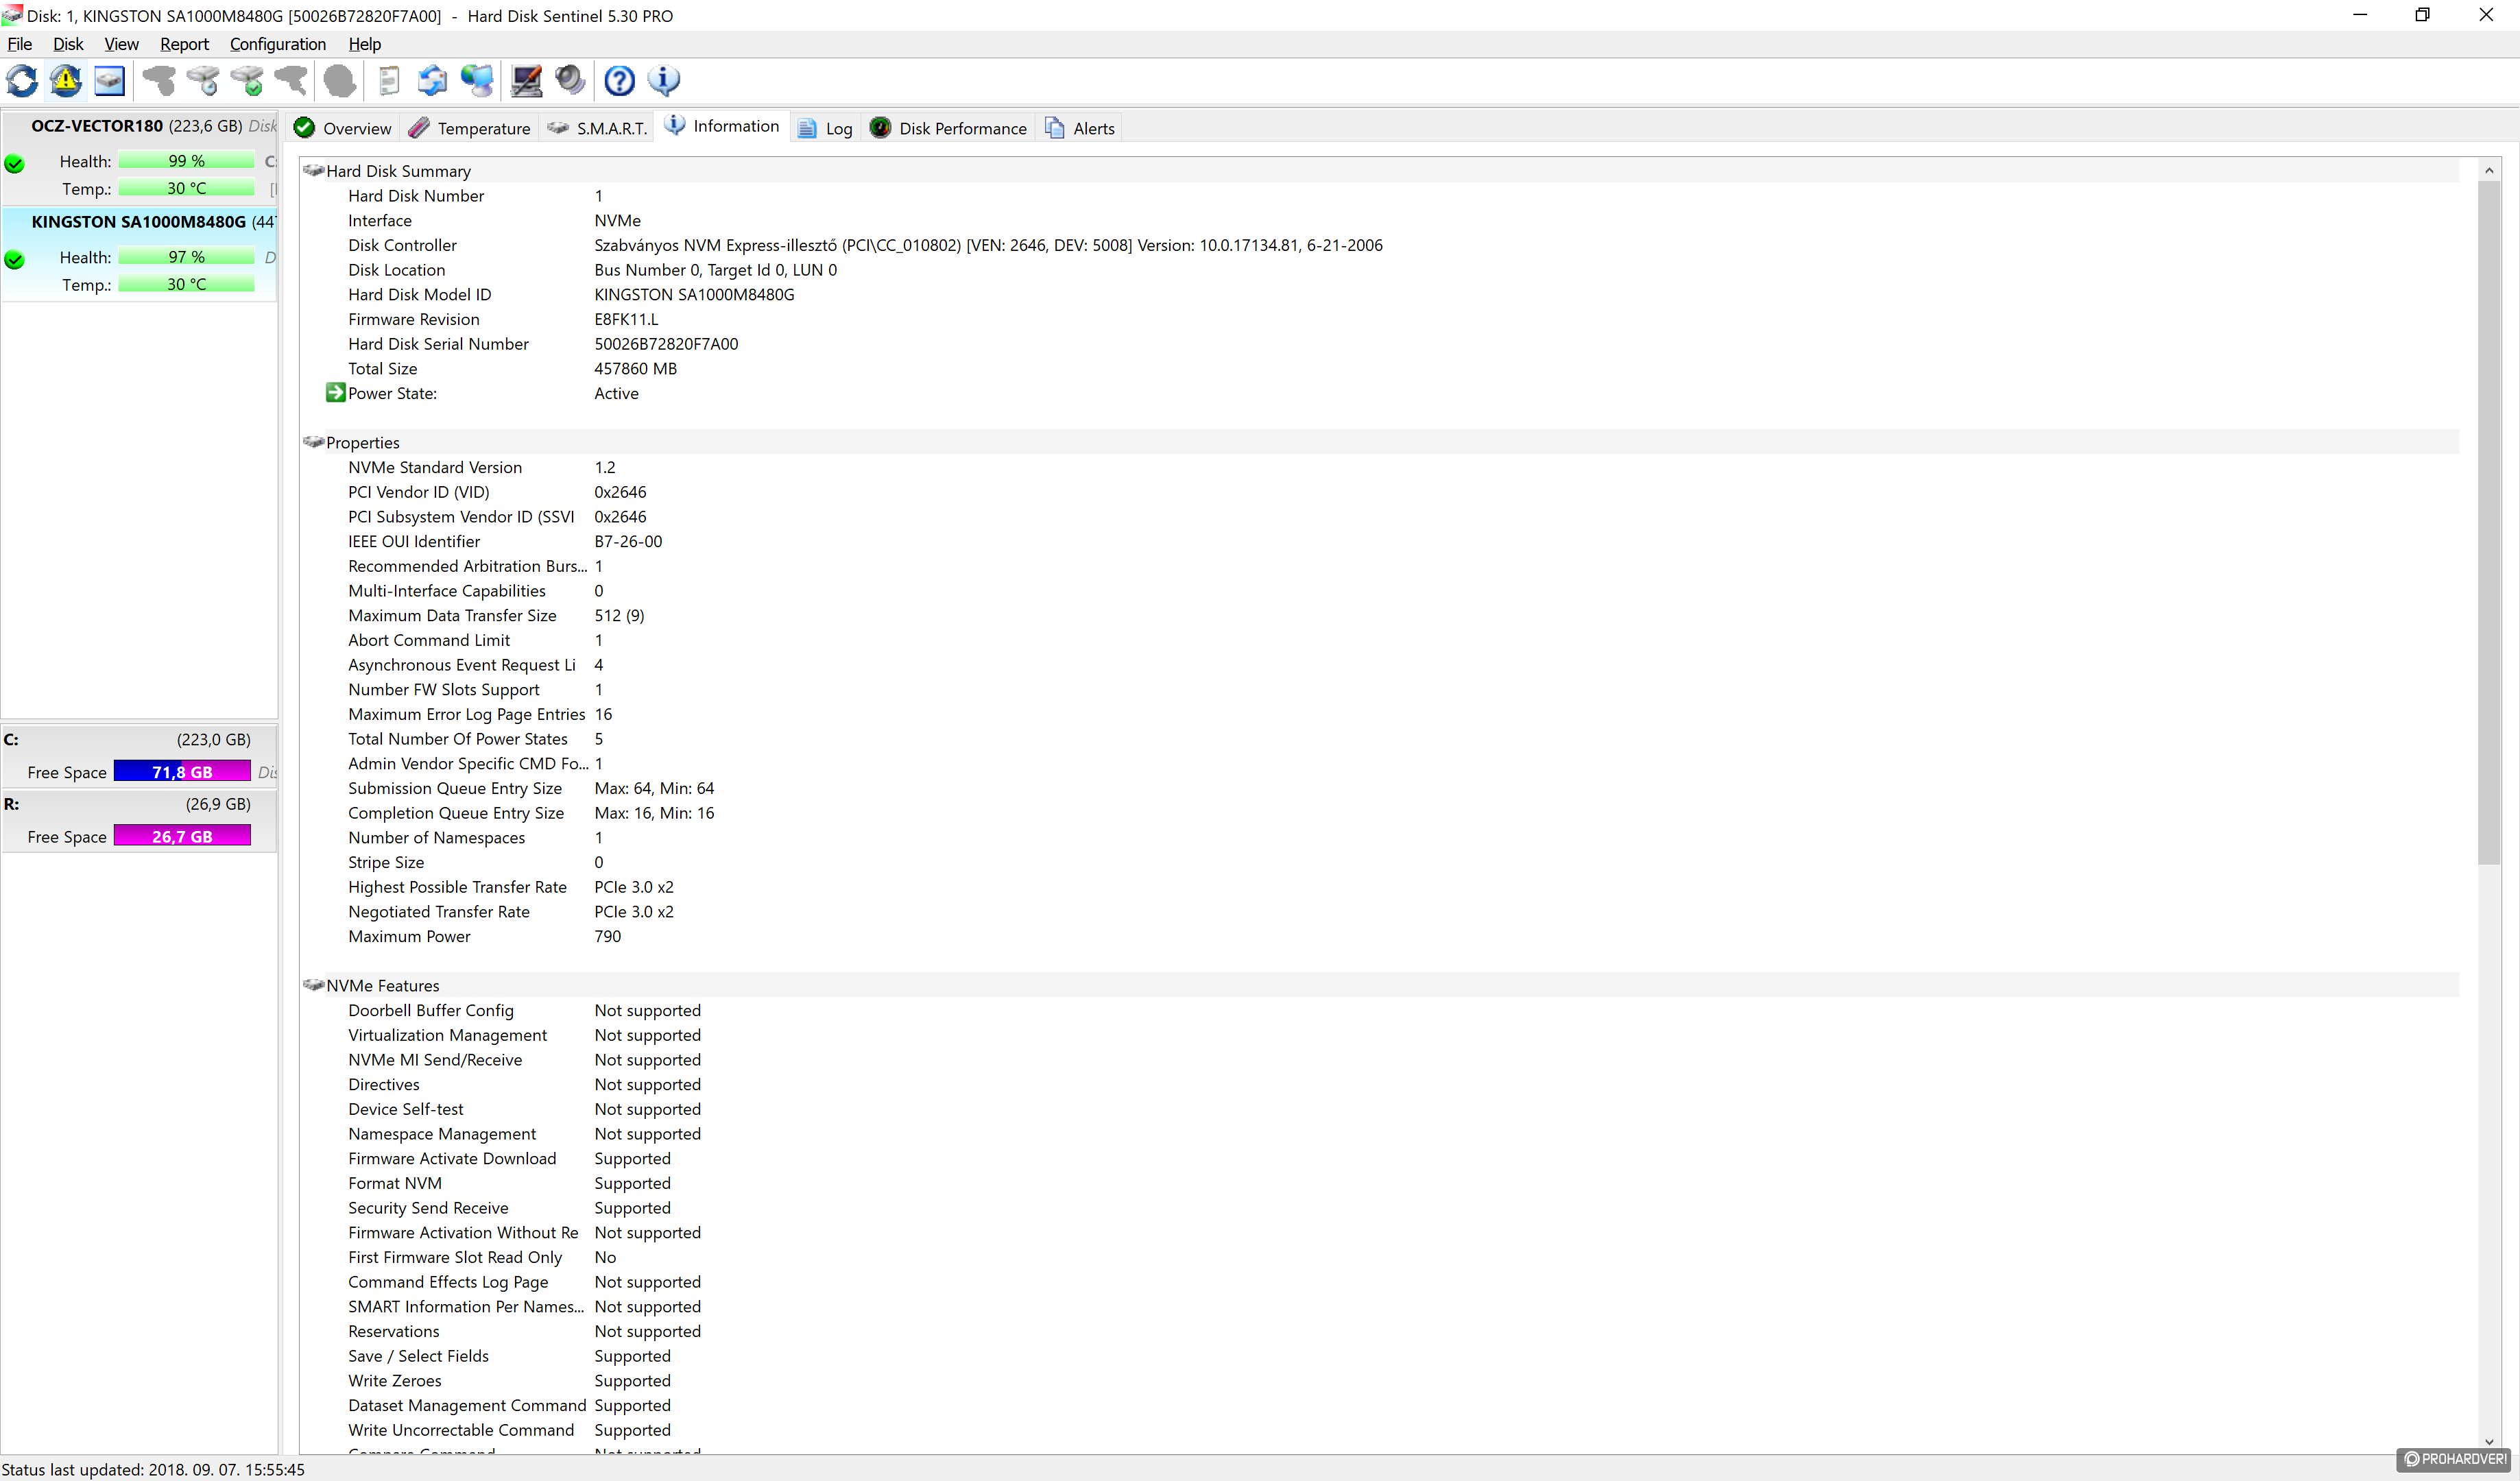
Task: Click the Properties section disk icon
Action: coord(313,441)
